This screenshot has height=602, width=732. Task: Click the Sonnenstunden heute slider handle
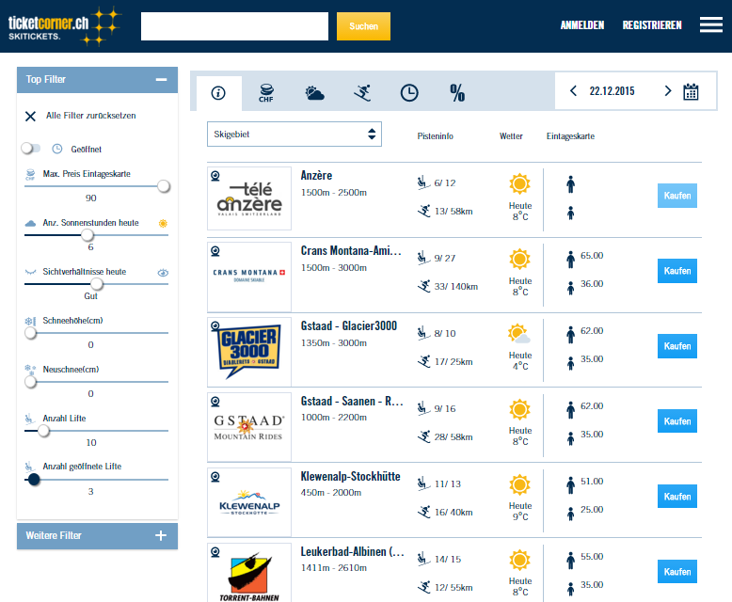(88, 235)
